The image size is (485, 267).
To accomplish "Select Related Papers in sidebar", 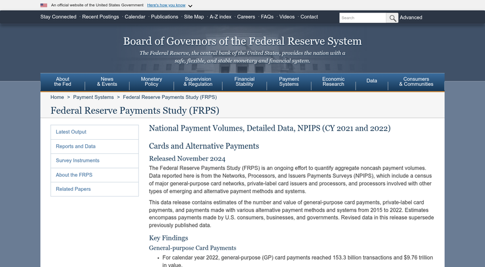I will pyautogui.click(x=94, y=189).
